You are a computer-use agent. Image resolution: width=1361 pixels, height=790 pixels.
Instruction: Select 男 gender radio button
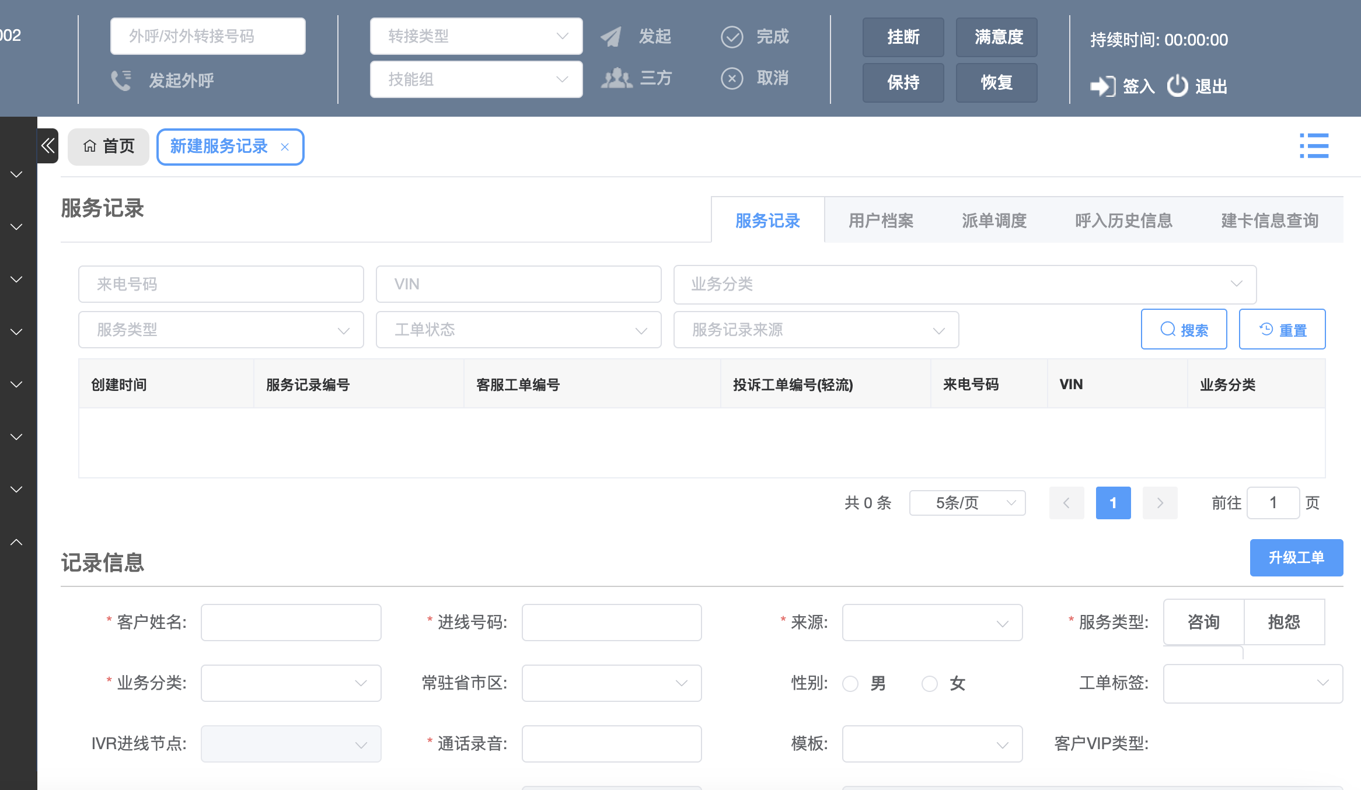[x=850, y=683]
